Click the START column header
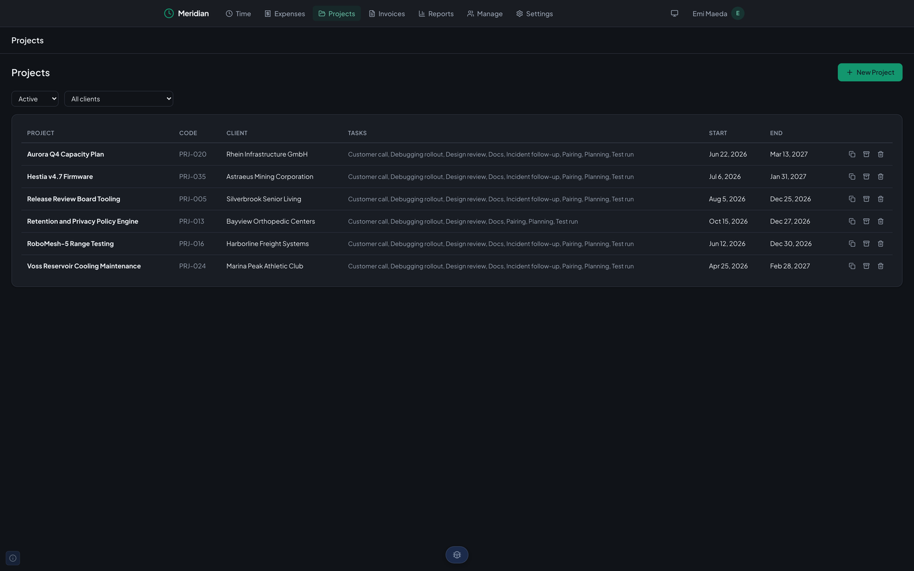 coord(718,133)
